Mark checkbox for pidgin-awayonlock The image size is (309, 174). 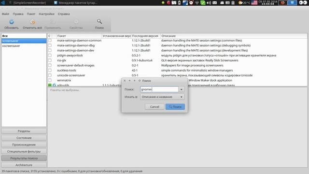[x=50, y=56]
